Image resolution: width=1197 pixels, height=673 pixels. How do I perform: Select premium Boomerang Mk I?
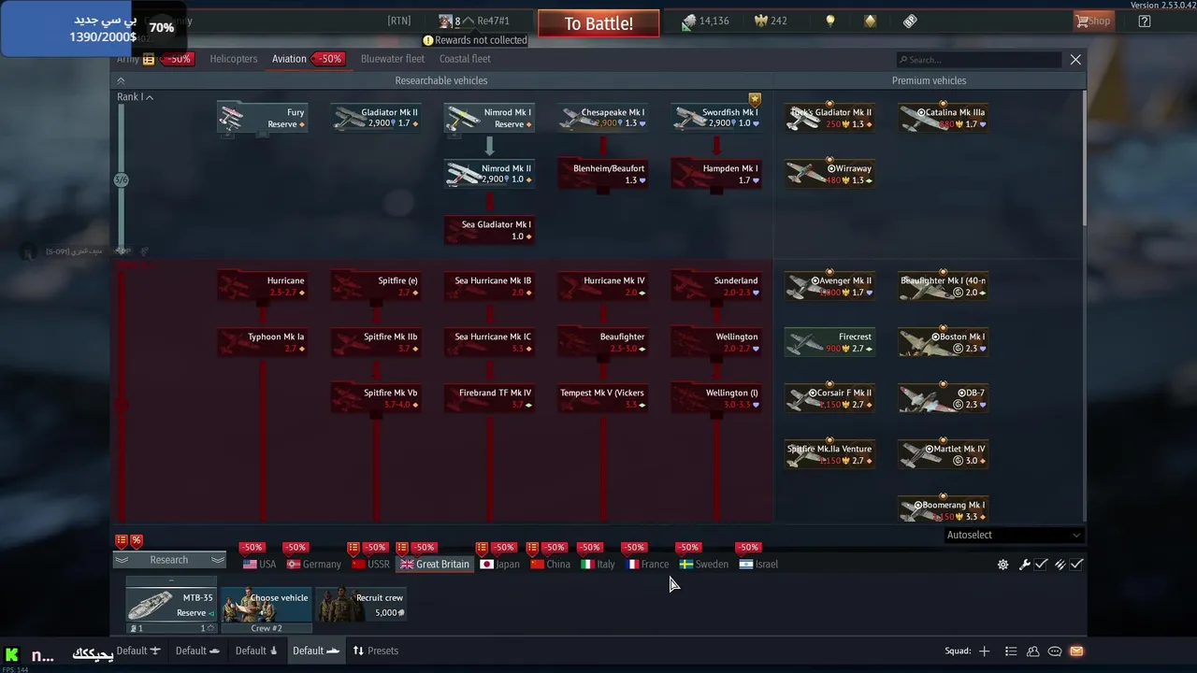[943, 510]
